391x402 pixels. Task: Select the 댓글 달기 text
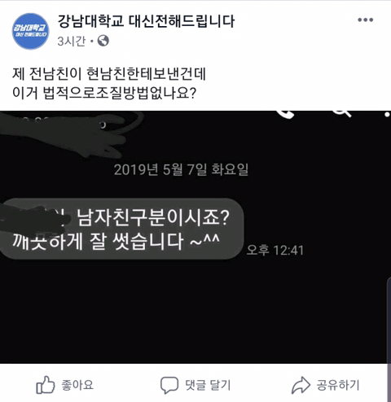tap(208, 385)
